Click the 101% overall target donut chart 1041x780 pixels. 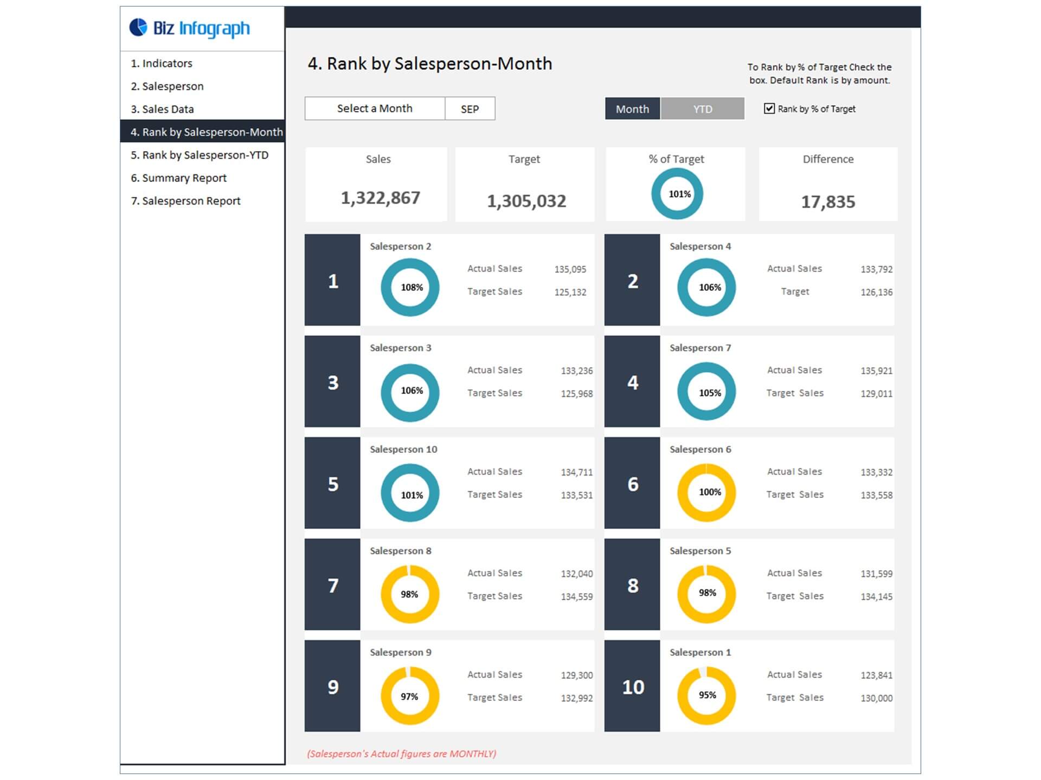677,193
